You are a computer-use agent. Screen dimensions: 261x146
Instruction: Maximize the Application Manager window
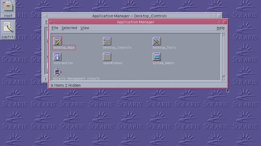click(225, 22)
